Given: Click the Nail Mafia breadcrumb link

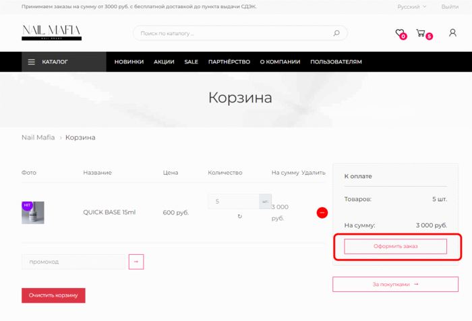Looking at the screenshot, I should click(x=38, y=138).
